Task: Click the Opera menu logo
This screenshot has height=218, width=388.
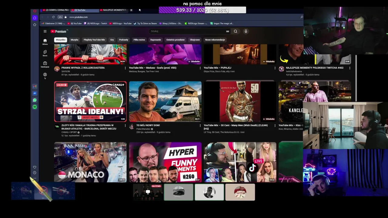Action: pyautogui.click(x=35, y=11)
